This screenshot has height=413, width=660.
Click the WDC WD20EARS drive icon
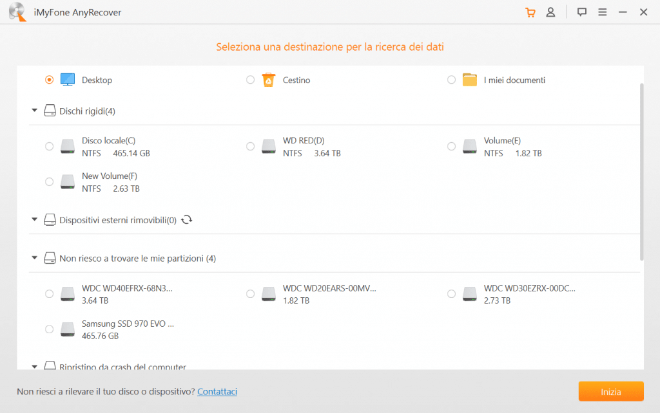coord(269,294)
